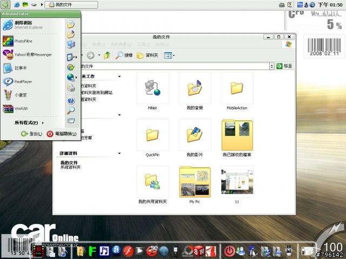Collapse the 詳細資料 details section
346x259 pixels.
tap(119, 153)
